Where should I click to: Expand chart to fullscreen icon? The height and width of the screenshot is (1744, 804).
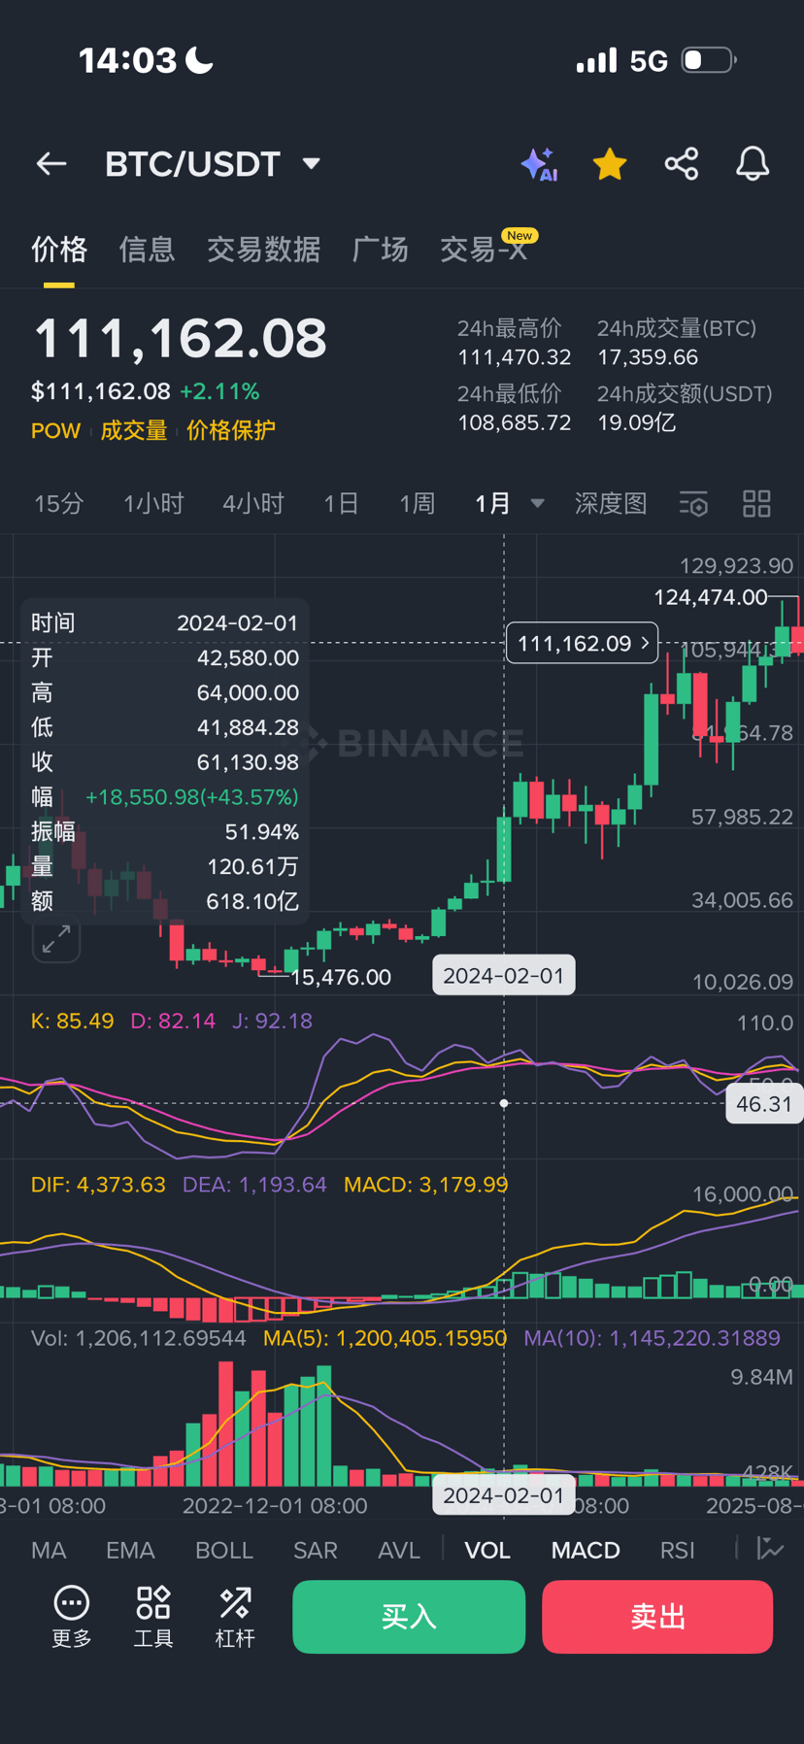pos(56,939)
